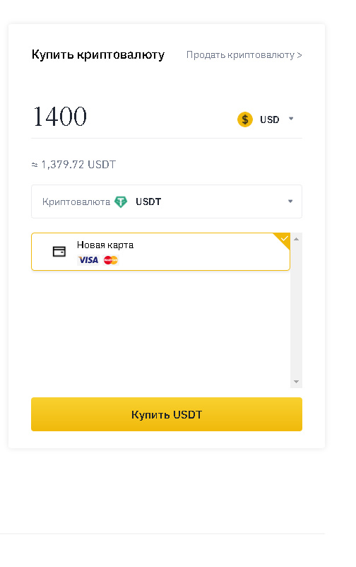
Task: Click the yellow dollar coin icon
Action: [x=244, y=119]
